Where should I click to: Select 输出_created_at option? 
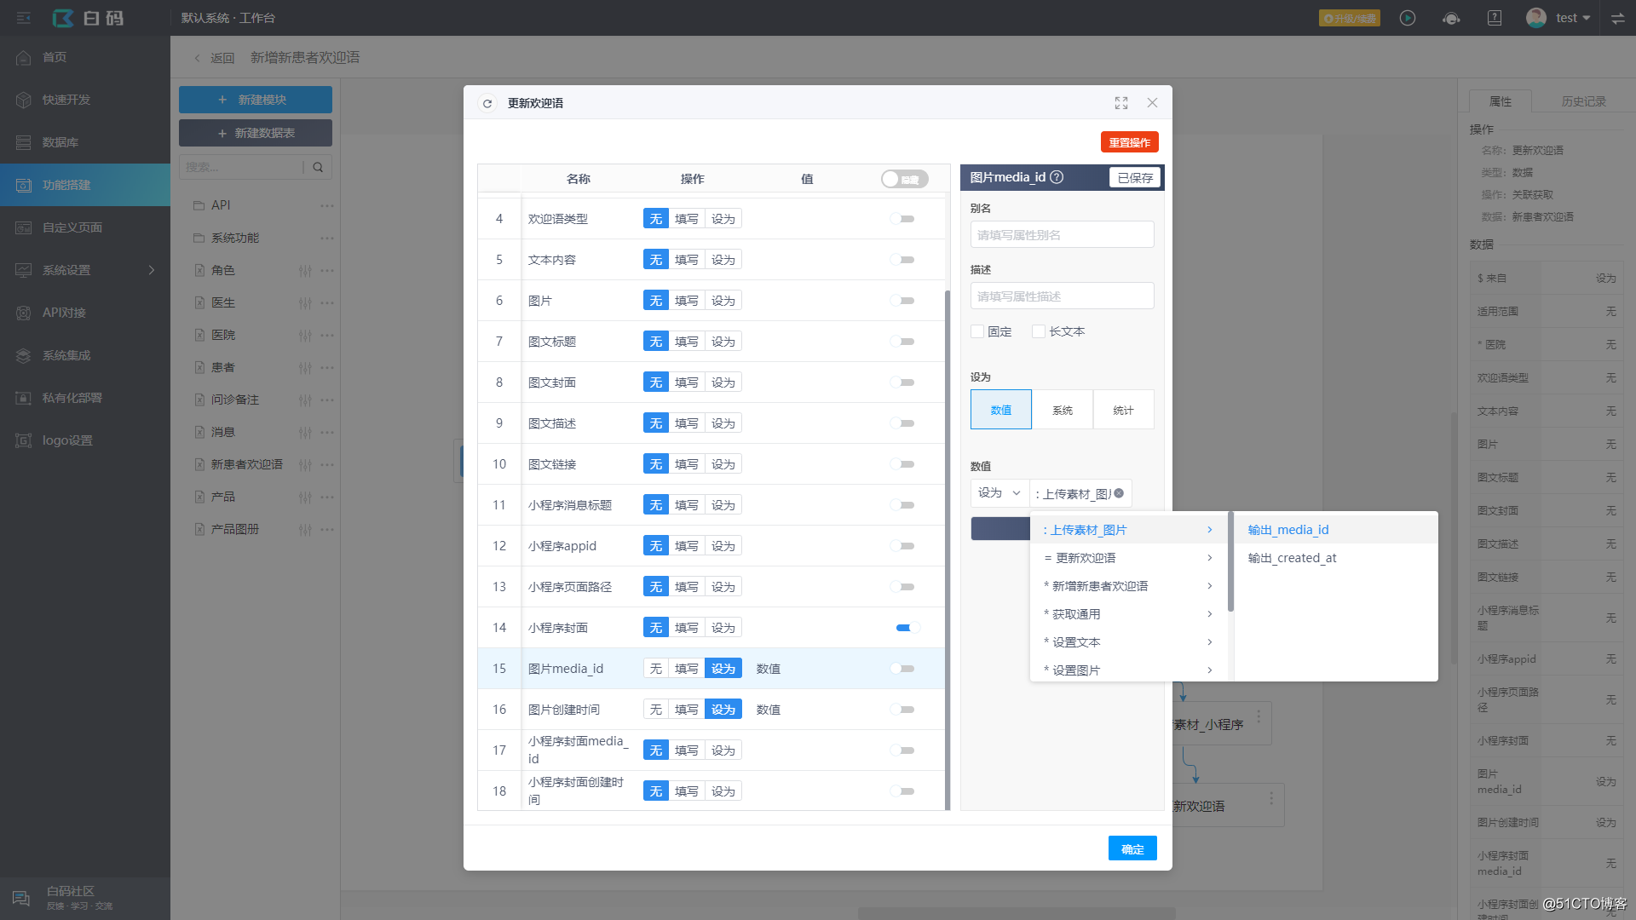click(1336, 558)
